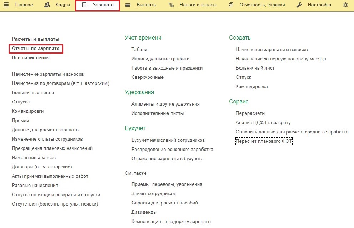Viewport: 354px width, 228px height.
Task: Go to Займы сотрудникам
Action: pyautogui.click(x=154, y=194)
